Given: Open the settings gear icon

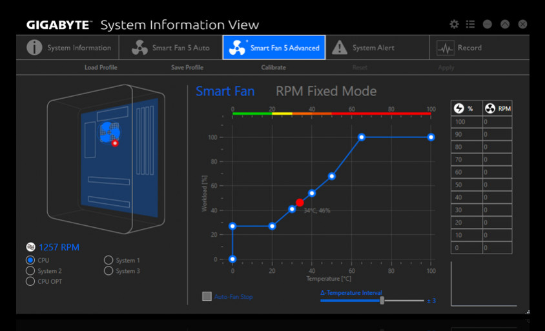Looking at the screenshot, I should tap(454, 25).
